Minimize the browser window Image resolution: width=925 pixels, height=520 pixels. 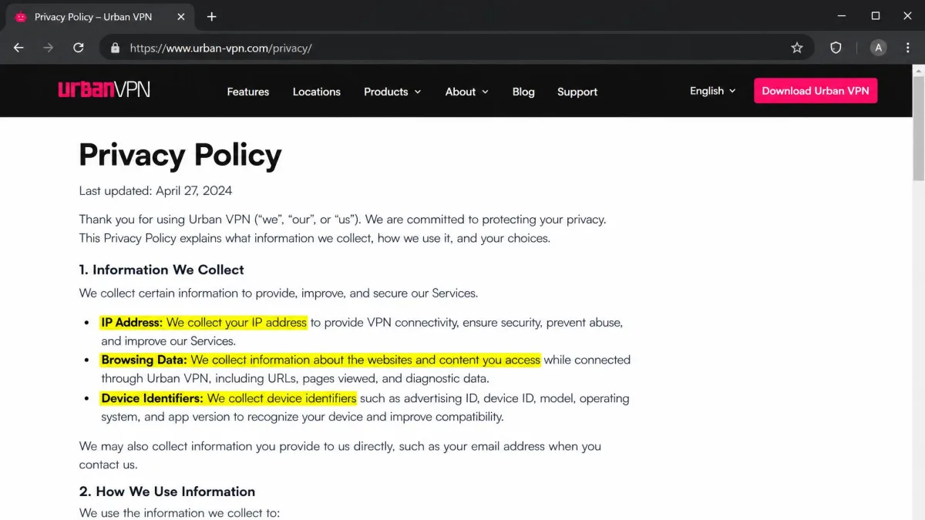tap(840, 16)
